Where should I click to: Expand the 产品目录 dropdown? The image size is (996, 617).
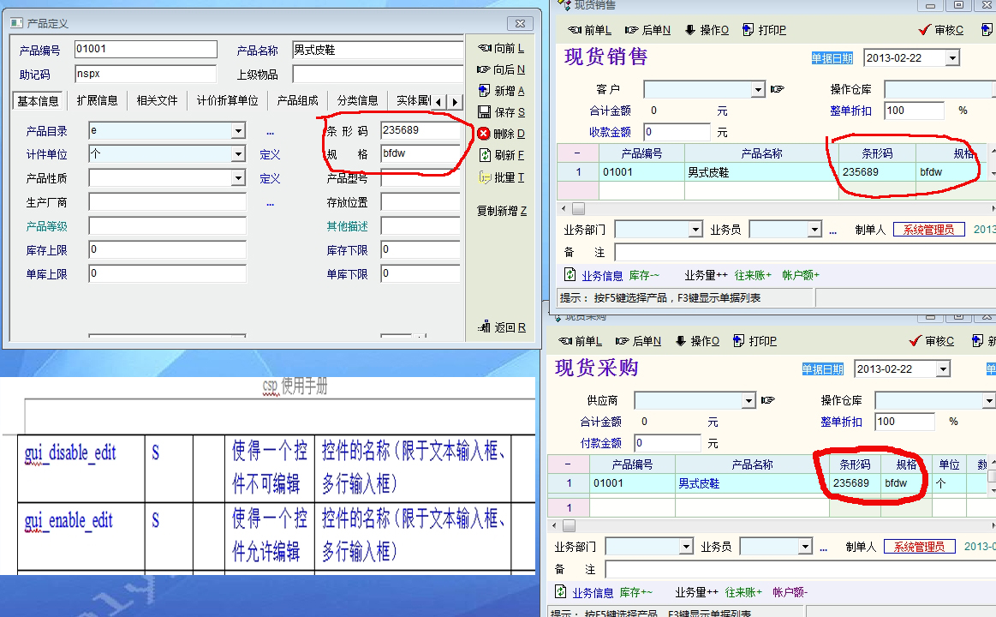point(238,132)
